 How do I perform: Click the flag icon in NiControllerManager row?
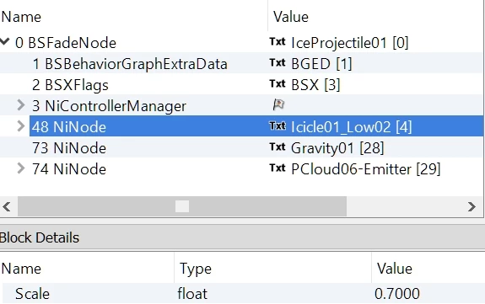point(278,104)
